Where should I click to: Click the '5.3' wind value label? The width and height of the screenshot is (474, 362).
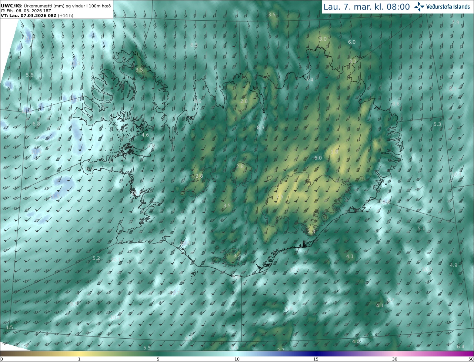[437, 124]
